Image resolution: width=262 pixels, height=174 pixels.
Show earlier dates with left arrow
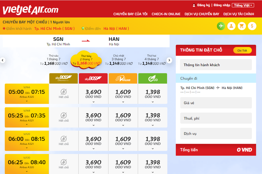(x=3, y=60)
